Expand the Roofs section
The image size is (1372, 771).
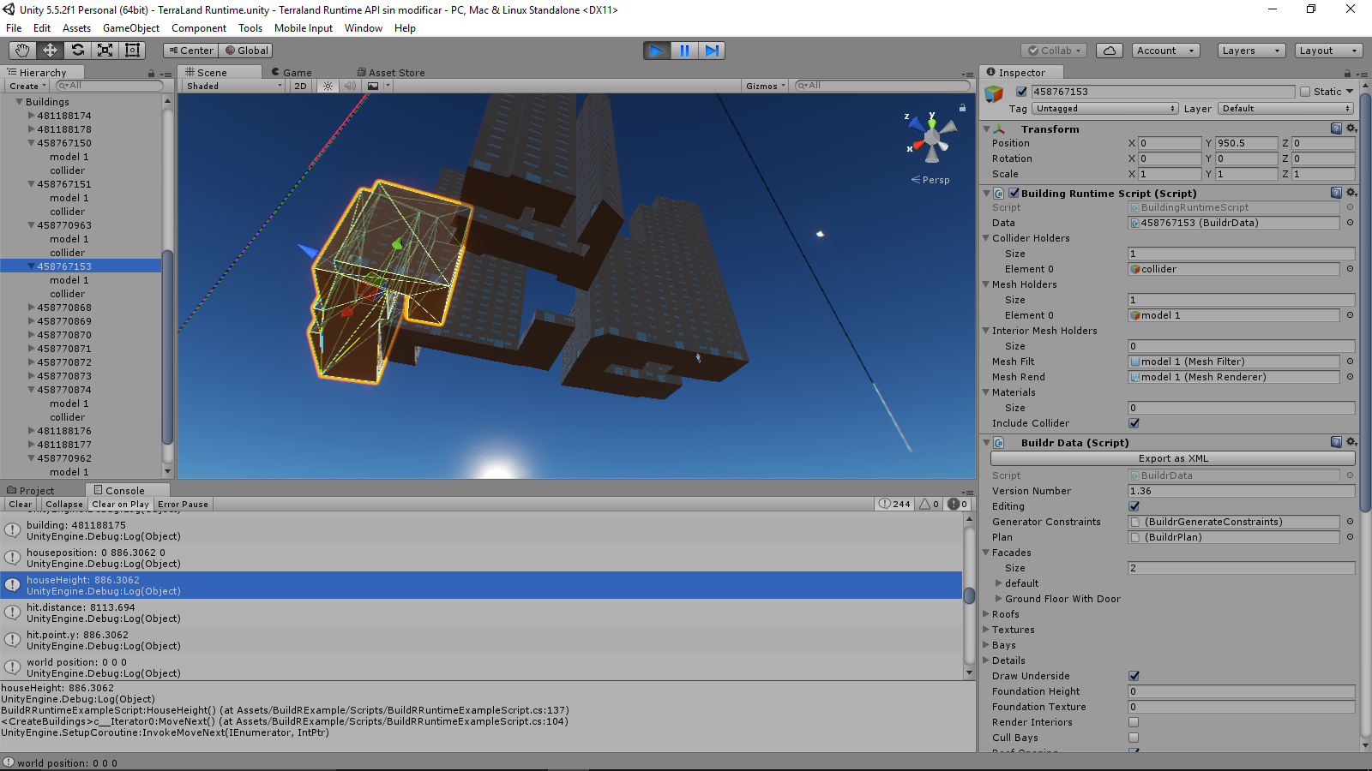pyautogui.click(x=985, y=614)
